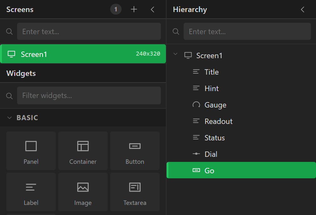Click the label icon next to Status

196,137
